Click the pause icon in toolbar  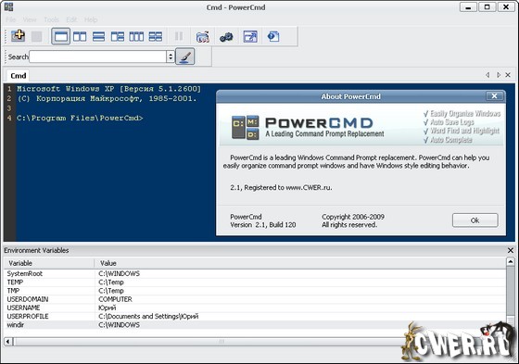click(x=179, y=36)
